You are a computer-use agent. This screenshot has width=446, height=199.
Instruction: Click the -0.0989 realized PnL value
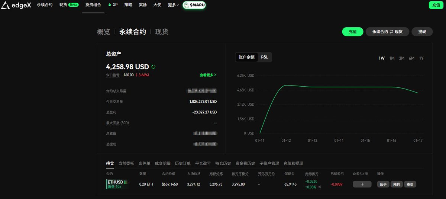tap(336, 184)
